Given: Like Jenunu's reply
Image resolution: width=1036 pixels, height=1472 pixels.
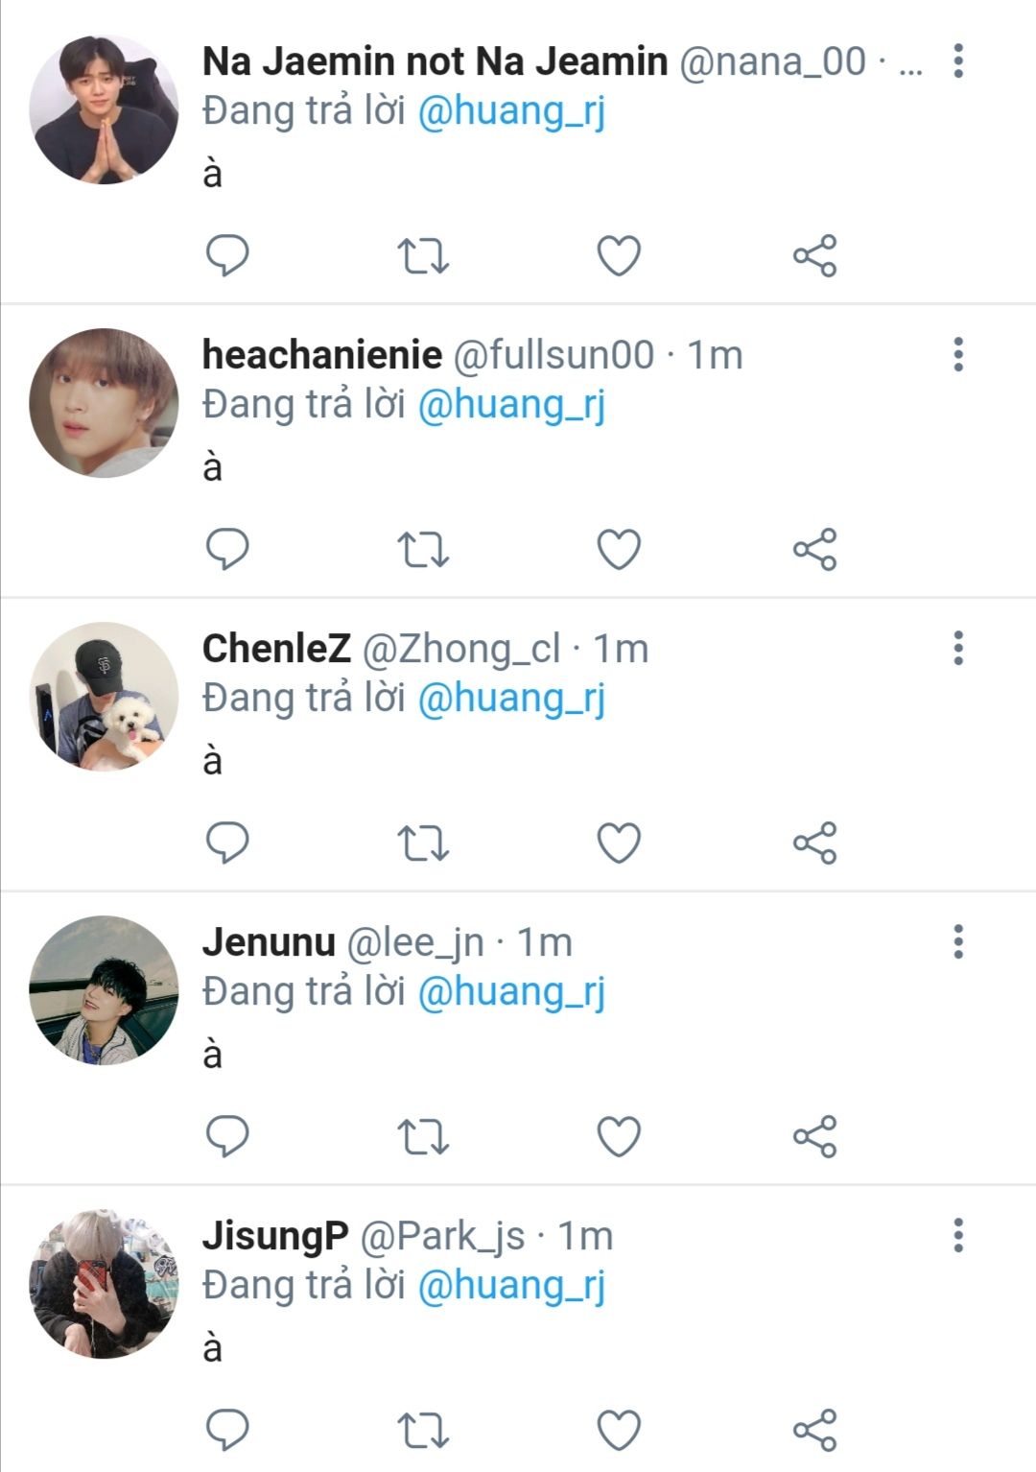Looking at the screenshot, I should coord(619,1137).
